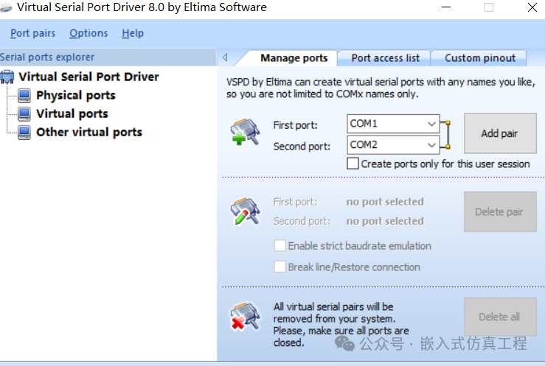Viewport: 545px width, 366px height.
Task: Click the application icon in the title bar
Action: (x=6, y=7)
